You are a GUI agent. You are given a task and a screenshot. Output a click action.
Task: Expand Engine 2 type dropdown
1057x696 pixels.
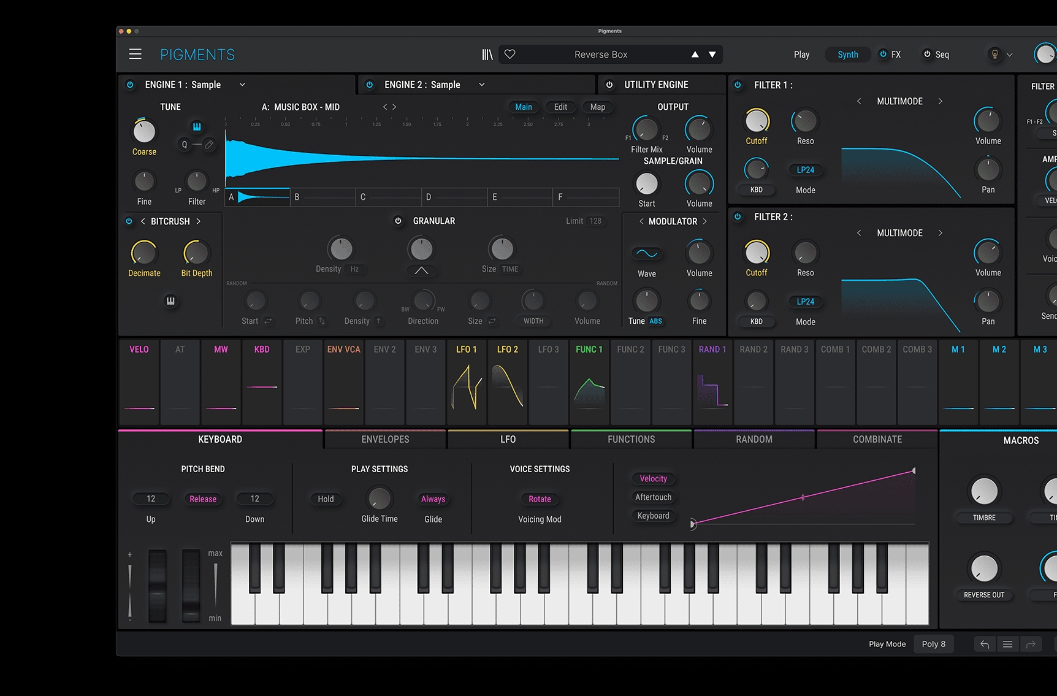point(482,85)
